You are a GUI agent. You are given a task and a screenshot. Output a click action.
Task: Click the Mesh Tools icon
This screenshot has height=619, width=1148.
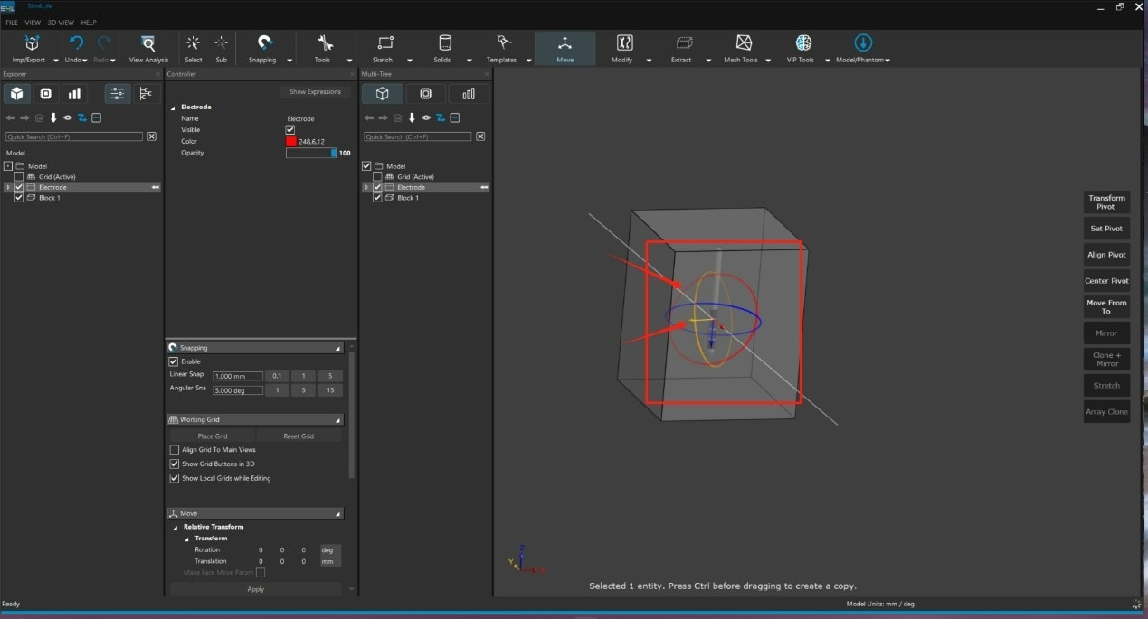click(744, 43)
